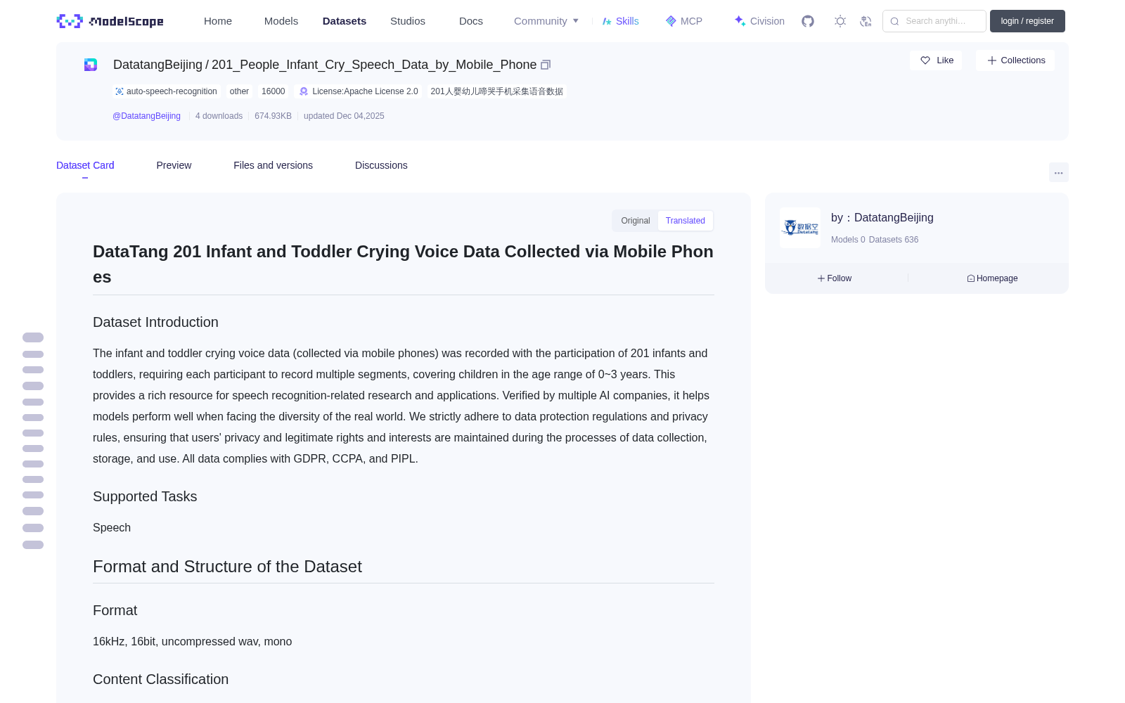Switch the card to Original text
The height and width of the screenshot is (703, 1125).
coord(636,221)
